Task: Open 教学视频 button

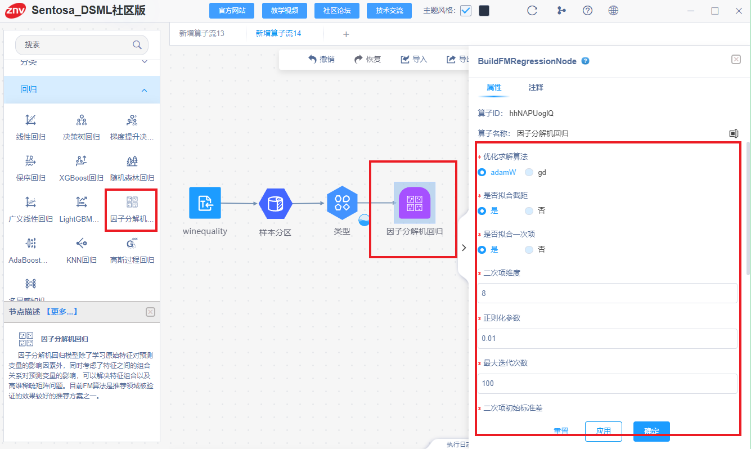Action: pyautogui.click(x=285, y=11)
